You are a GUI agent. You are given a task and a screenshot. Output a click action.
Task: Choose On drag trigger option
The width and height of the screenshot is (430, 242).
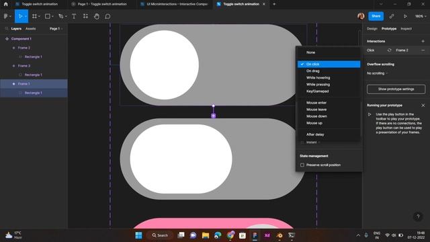(x=329, y=71)
